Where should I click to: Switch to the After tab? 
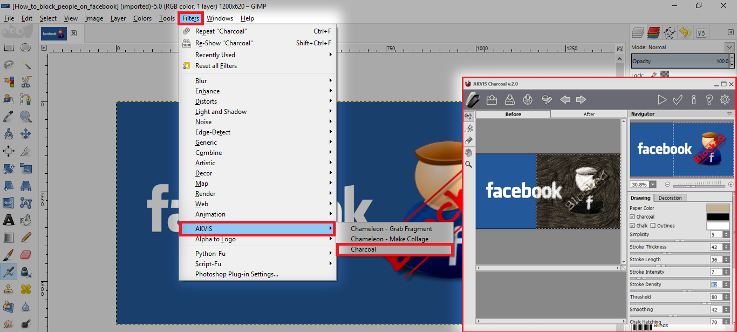click(589, 114)
